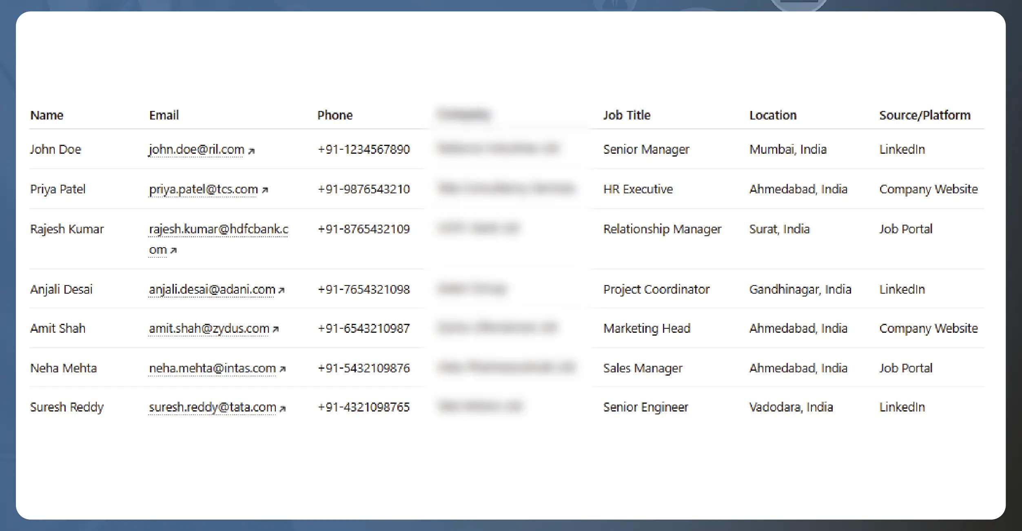Click the Email column header
Viewport: 1022px width, 531px height.
(164, 115)
